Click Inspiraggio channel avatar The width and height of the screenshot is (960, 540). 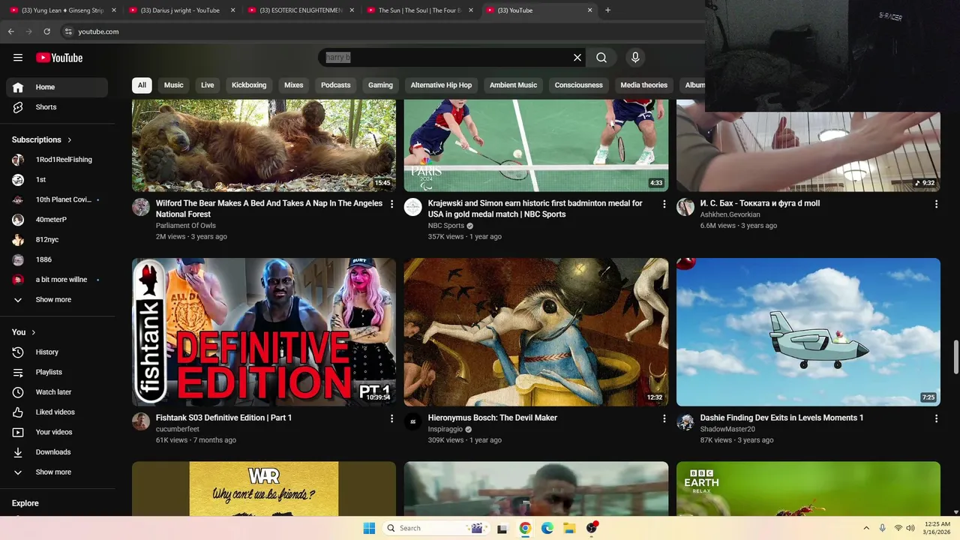[x=413, y=421]
